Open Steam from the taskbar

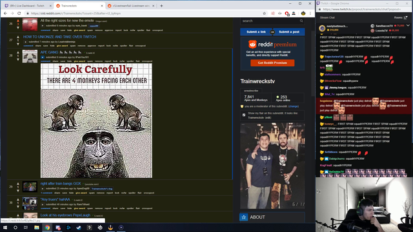[x=79, y=227]
